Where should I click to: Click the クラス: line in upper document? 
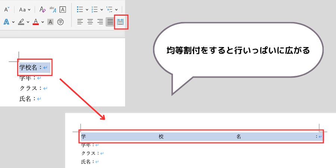(x=34, y=88)
